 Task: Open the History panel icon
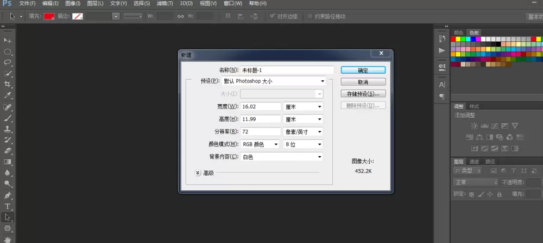click(x=442, y=39)
